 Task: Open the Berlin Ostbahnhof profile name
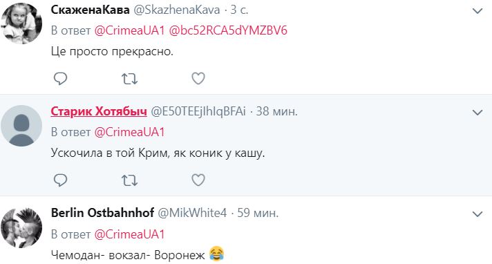tap(102, 213)
